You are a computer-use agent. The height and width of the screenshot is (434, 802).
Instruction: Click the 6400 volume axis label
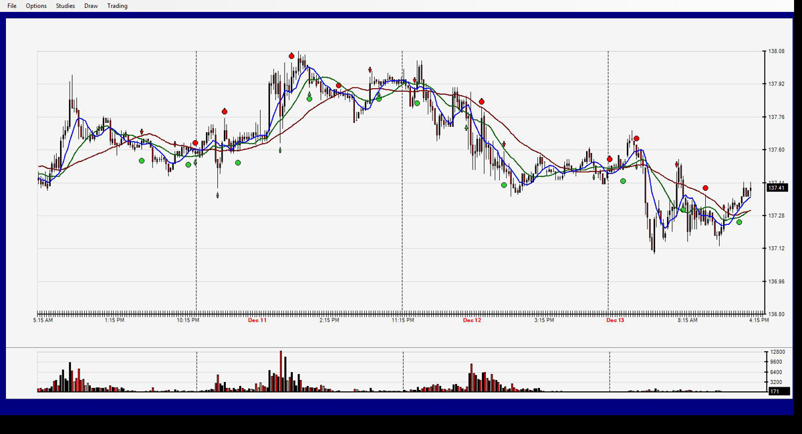(775, 373)
